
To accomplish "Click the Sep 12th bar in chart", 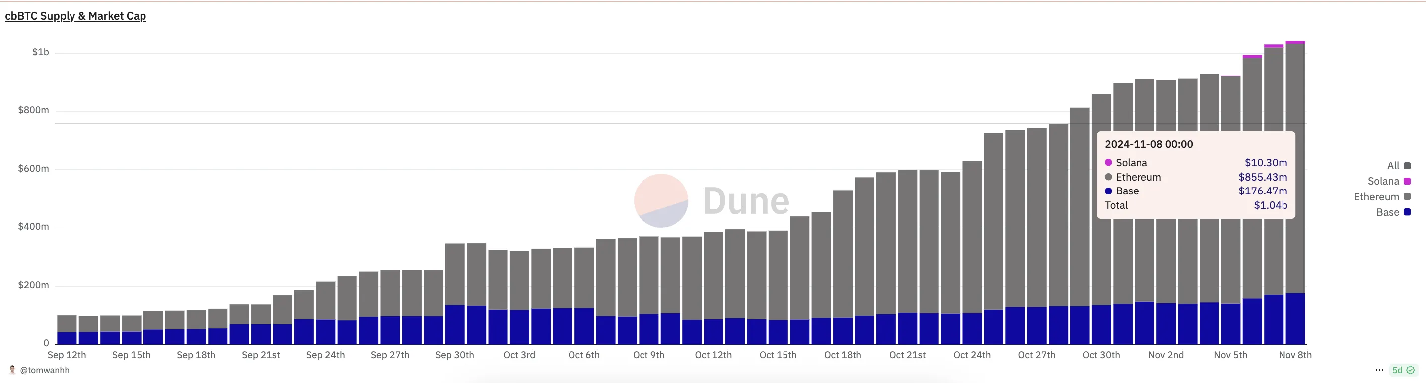I will coord(67,330).
